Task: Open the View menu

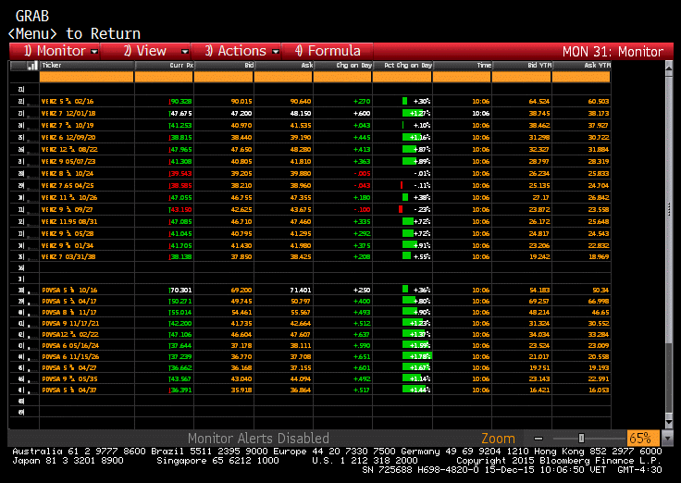Action: 145,51
